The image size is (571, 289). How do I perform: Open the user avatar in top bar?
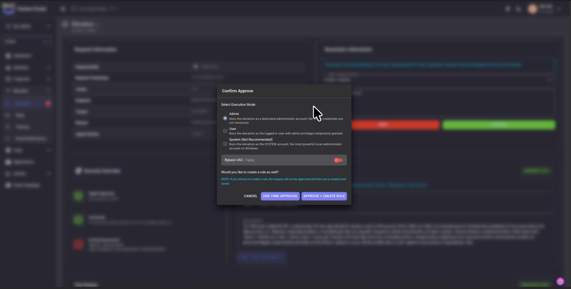532,9
